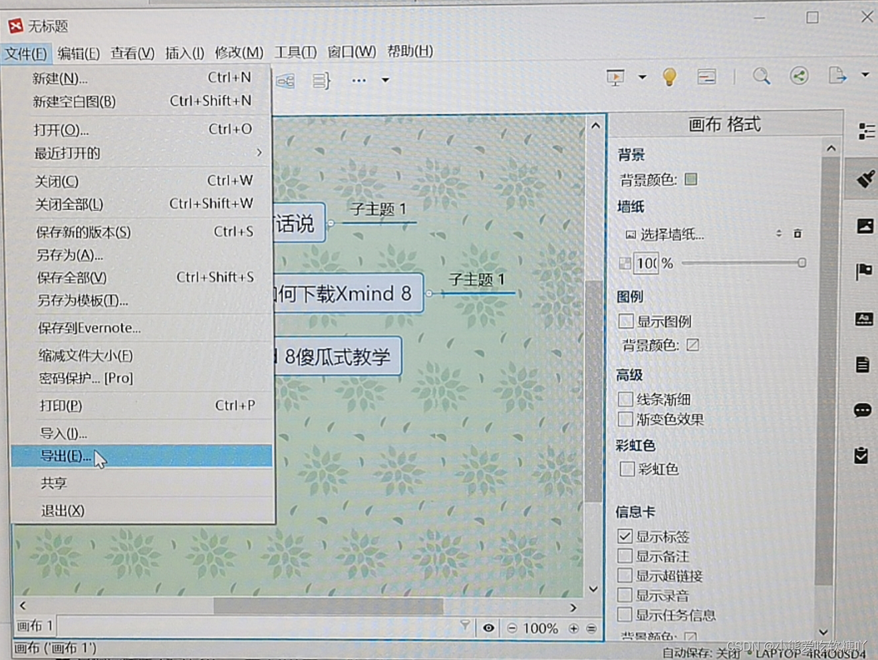The height and width of the screenshot is (660, 878).
Task: Enable the 显示录音 checkbox
Action: tap(625, 595)
